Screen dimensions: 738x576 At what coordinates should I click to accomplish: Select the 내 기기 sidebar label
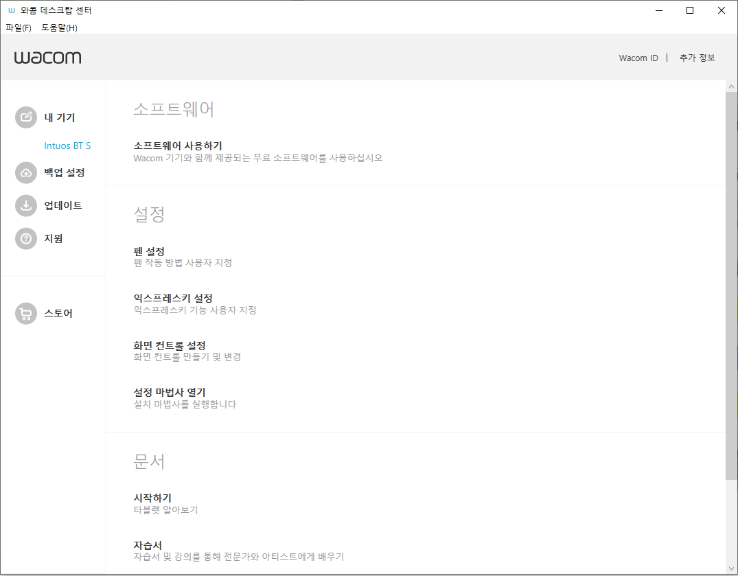(60, 117)
